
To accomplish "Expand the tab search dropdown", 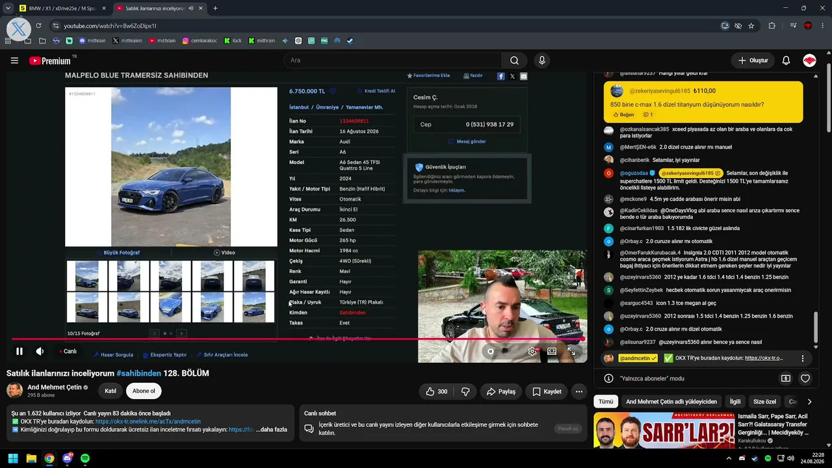I will (7, 8).
